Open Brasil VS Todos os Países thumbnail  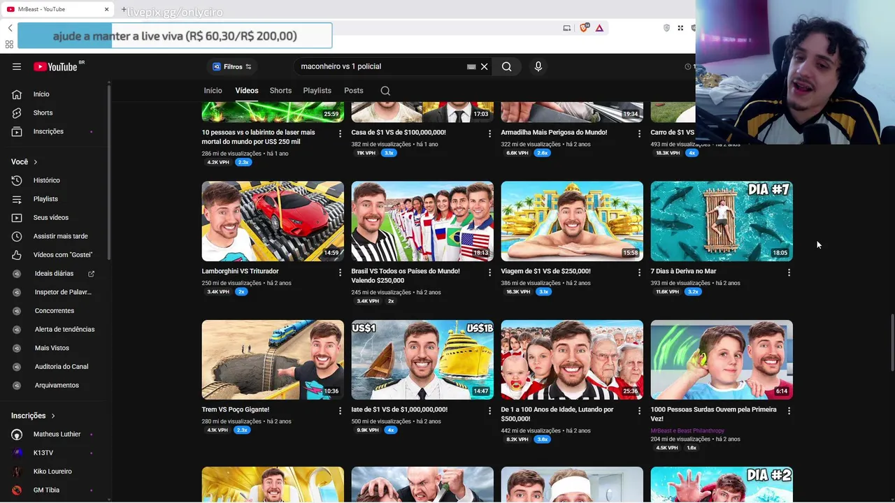coord(422,221)
